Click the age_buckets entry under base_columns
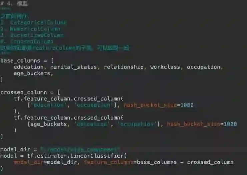Image resolution: width=247 pixels, height=175 pixels. (x=32, y=73)
